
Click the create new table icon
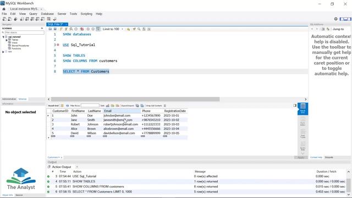(x=27, y=19)
